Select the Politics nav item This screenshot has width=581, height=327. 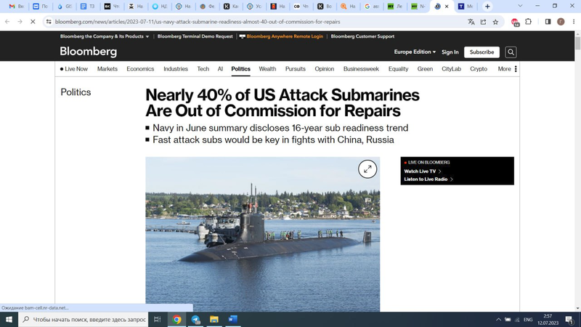240,69
